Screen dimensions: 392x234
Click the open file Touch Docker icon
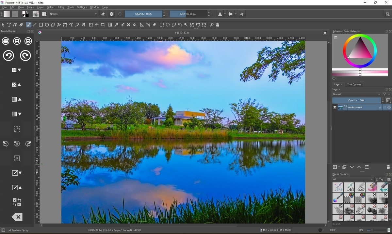point(6,41)
